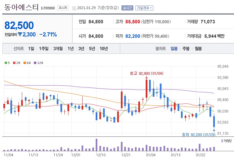Click the 01/22 date axis label
The height and width of the screenshot is (160, 234).
click(x=200, y=155)
